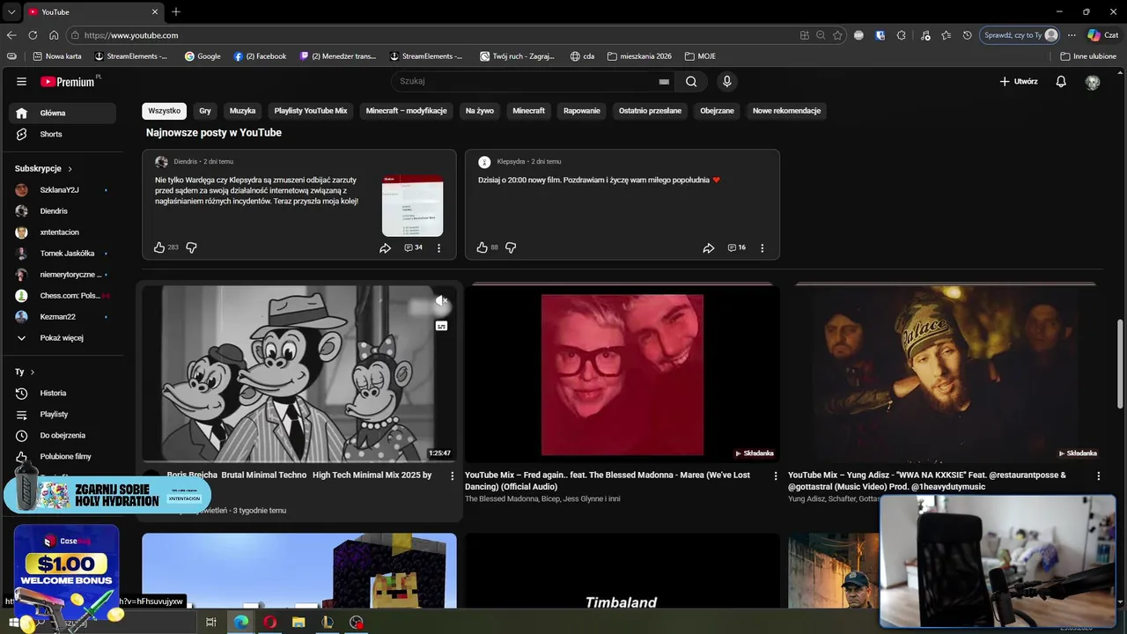Open the browser tab list dropdown
The height and width of the screenshot is (634, 1127).
click(11, 11)
